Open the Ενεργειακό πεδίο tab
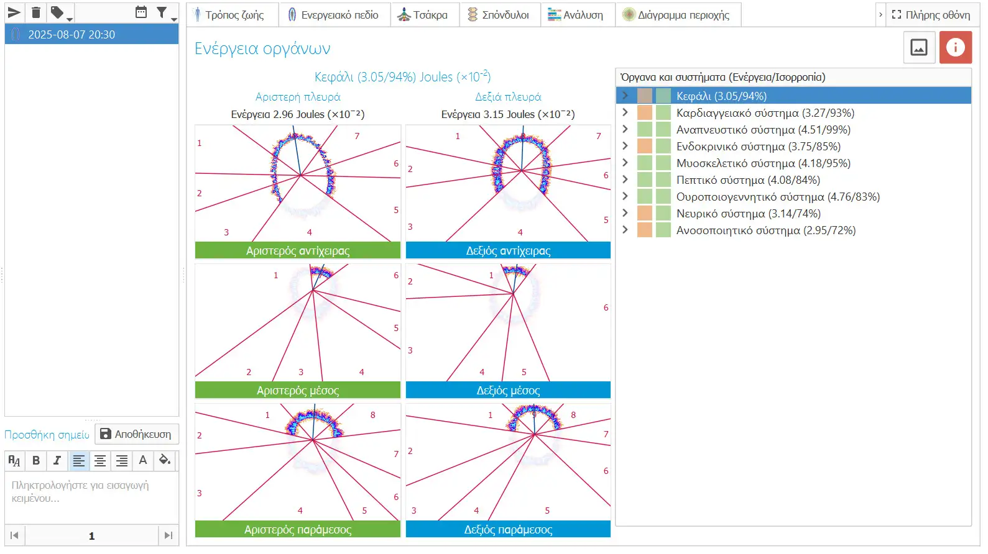 click(335, 15)
